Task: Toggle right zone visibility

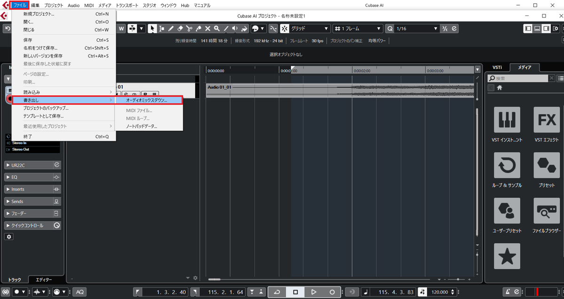Action: pos(546,29)
